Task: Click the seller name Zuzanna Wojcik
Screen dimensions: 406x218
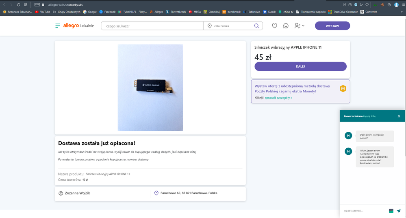Action: pos(77,193)
